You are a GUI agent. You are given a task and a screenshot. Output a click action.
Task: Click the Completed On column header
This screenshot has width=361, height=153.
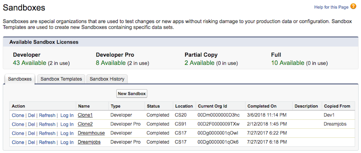(262, 106)
